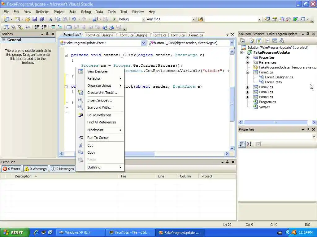Switch to Windows XP (E:) taskbar button
Image resolution: width=317 pixels, height=237 pixels.
click(80, 233)
